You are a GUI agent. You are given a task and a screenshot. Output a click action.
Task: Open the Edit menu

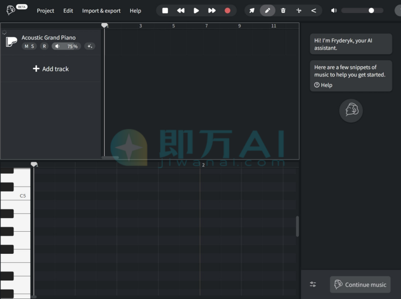pyautogui.click(x=68, y=11)
